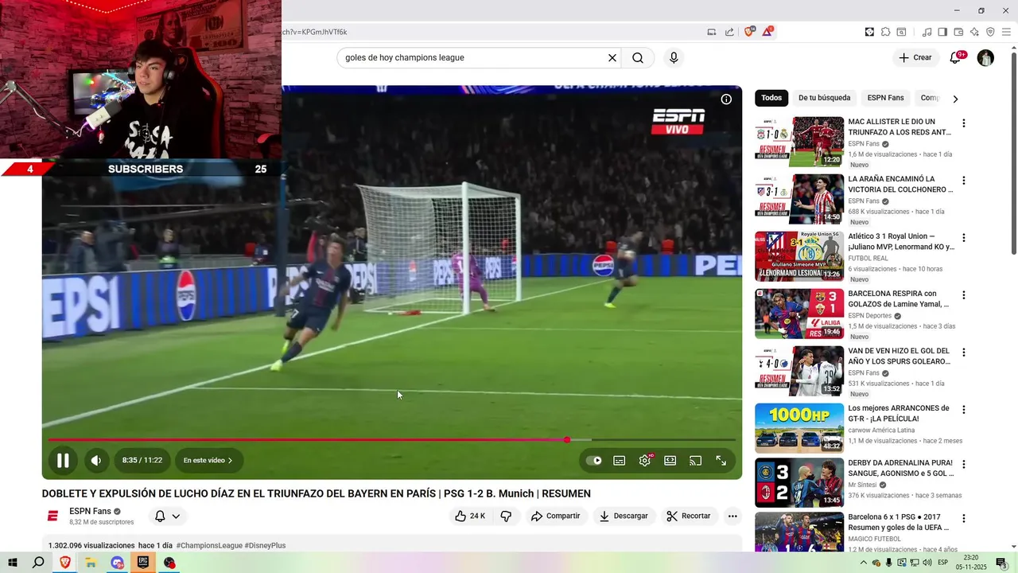Open the ESPN Fans channel logo

pyautogui.click(x=52, y=516)
